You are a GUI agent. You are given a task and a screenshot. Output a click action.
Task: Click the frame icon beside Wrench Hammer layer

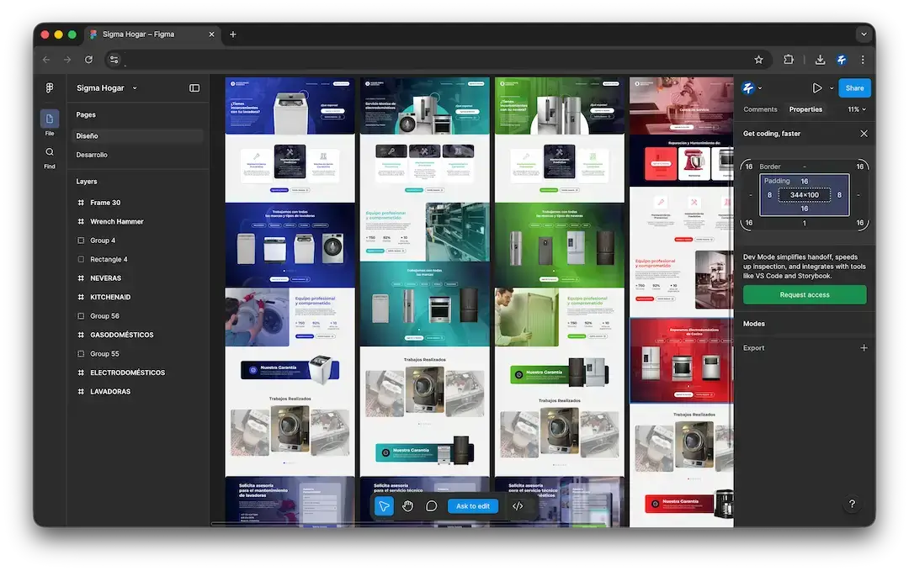click(x=81, y=222)
